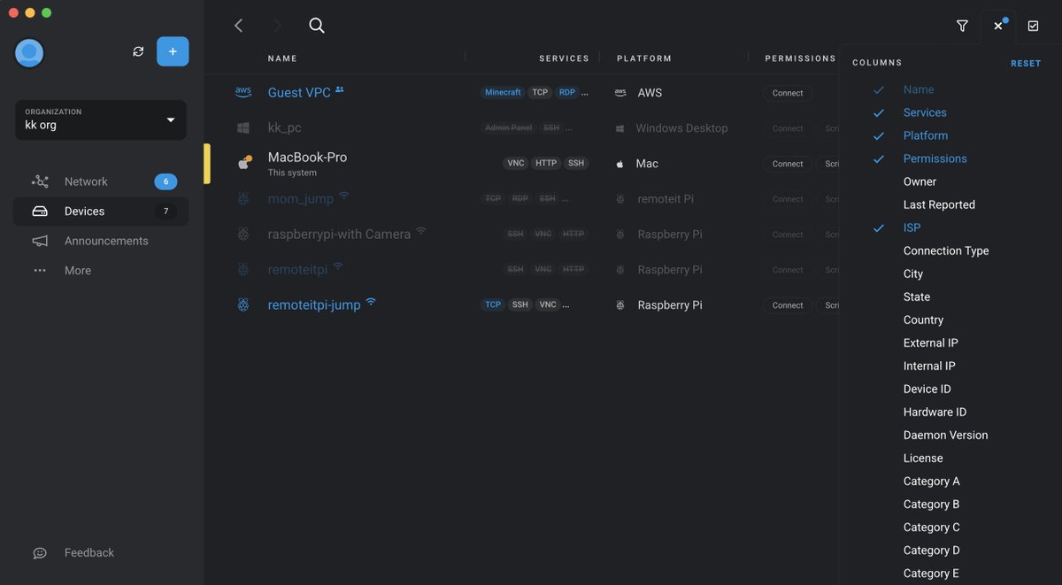1062x585 pixels.
Task: Toggle the Name column checkbox
Action: click(x=879, y=90)
